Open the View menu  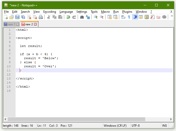[36, 12]
